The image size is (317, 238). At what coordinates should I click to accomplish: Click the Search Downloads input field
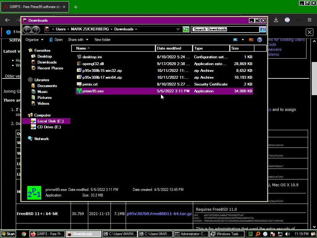click(x=225, y=29)
